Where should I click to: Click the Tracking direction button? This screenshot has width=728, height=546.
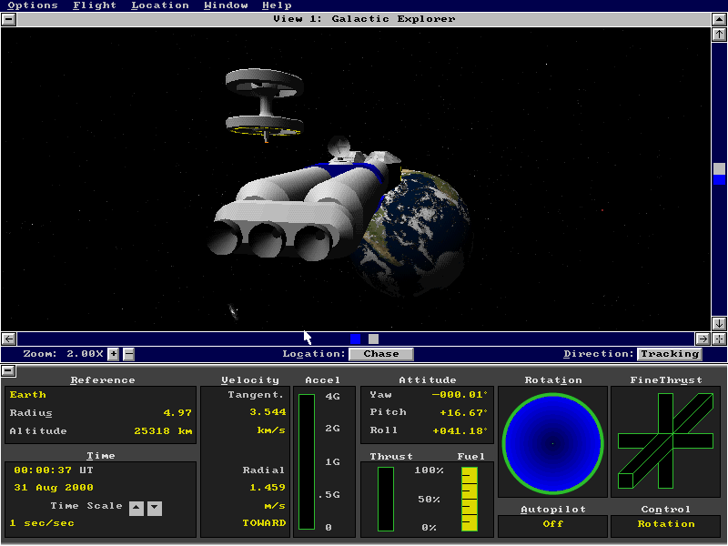pos(670,354)
